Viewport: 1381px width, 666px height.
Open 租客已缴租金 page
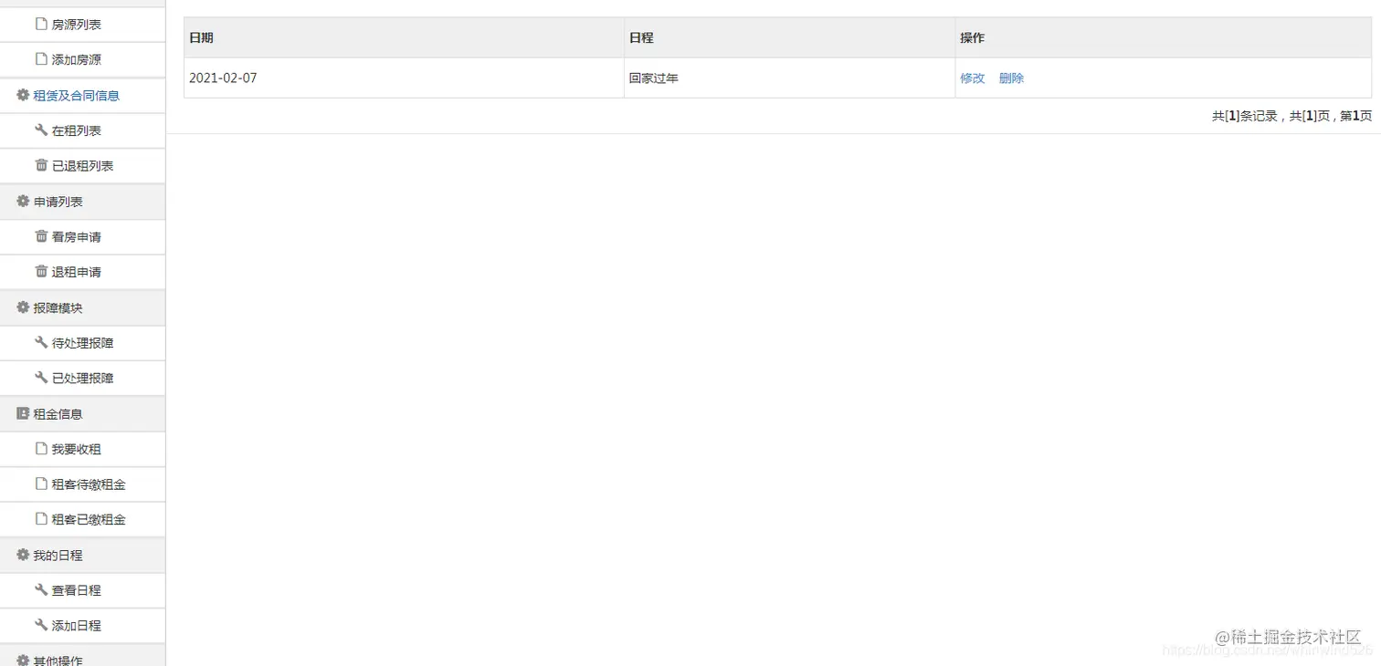(82, 519)
